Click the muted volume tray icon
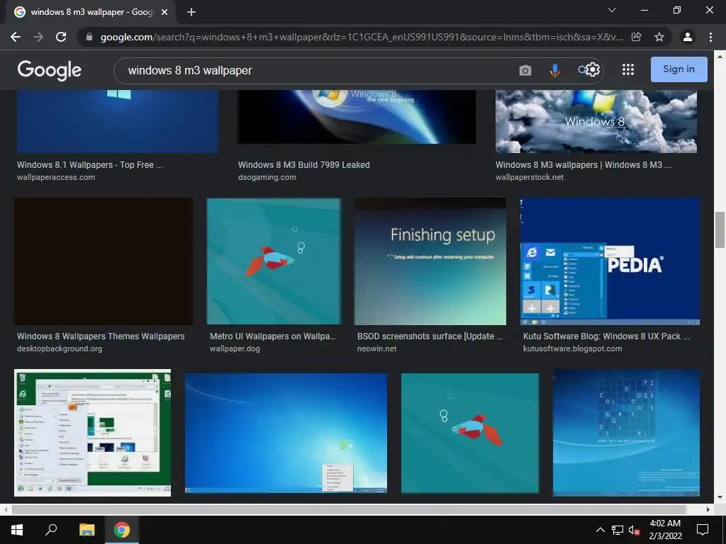726x544 pixels. coord(634,530)
